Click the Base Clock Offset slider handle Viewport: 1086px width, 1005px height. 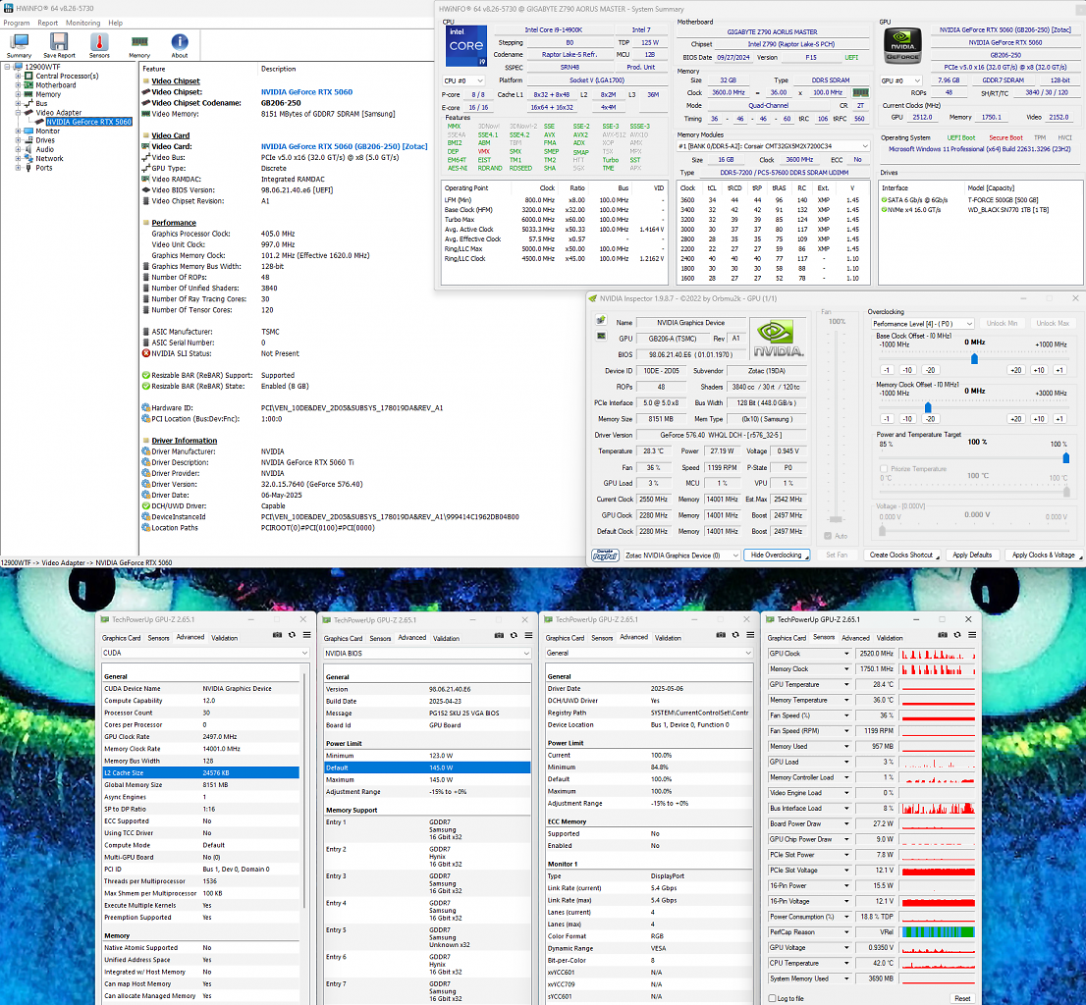pos(974,358)
